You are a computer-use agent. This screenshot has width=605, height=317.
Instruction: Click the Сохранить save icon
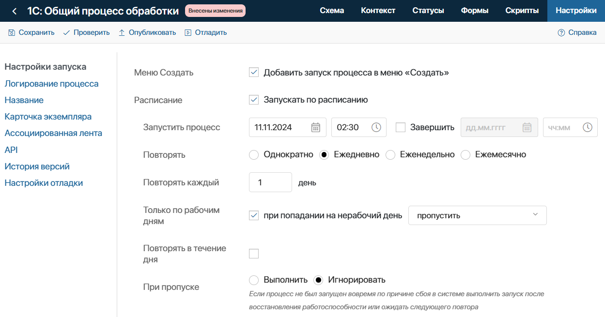[12, 32]
